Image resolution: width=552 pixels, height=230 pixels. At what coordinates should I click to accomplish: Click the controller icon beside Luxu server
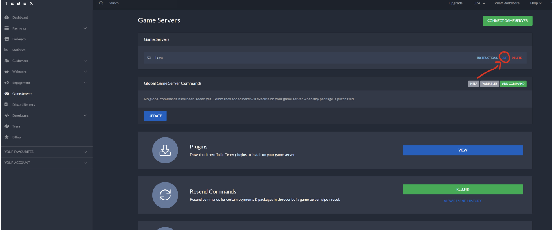pyautogui.click(x=149, y=58)
